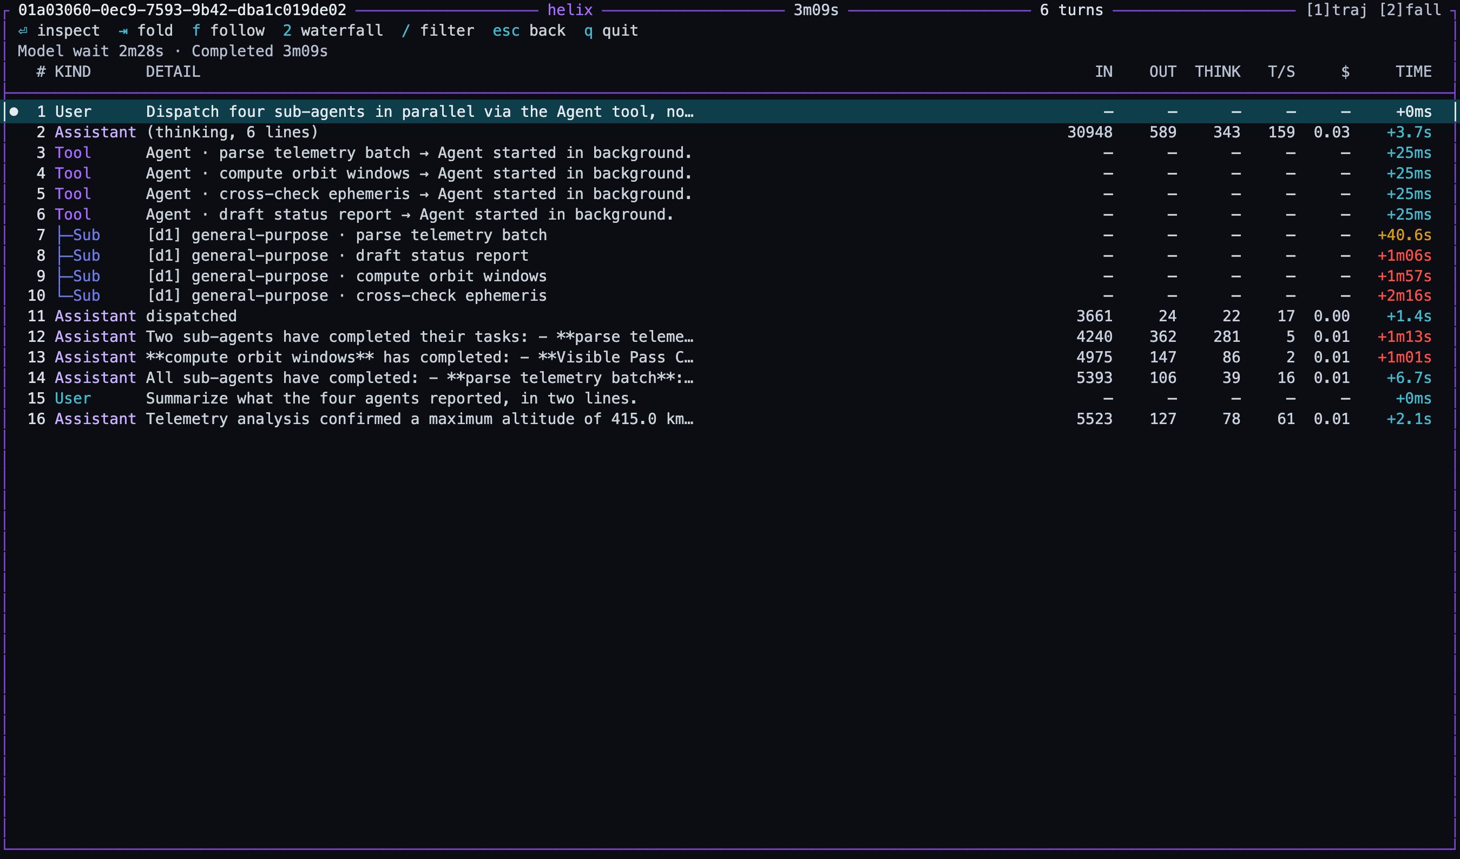
Task: Click the 6 turns label
Action: tap(1071, 10)
